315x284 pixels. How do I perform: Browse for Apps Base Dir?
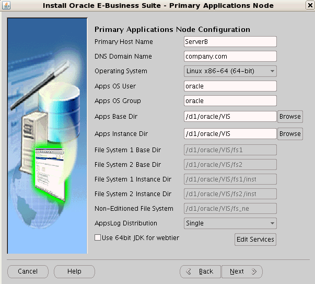click(290, 117)
